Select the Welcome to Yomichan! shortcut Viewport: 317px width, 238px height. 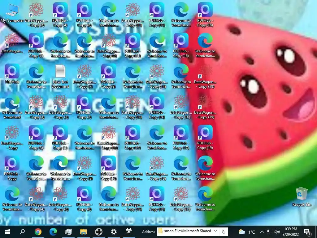click(x=12, y=107)
